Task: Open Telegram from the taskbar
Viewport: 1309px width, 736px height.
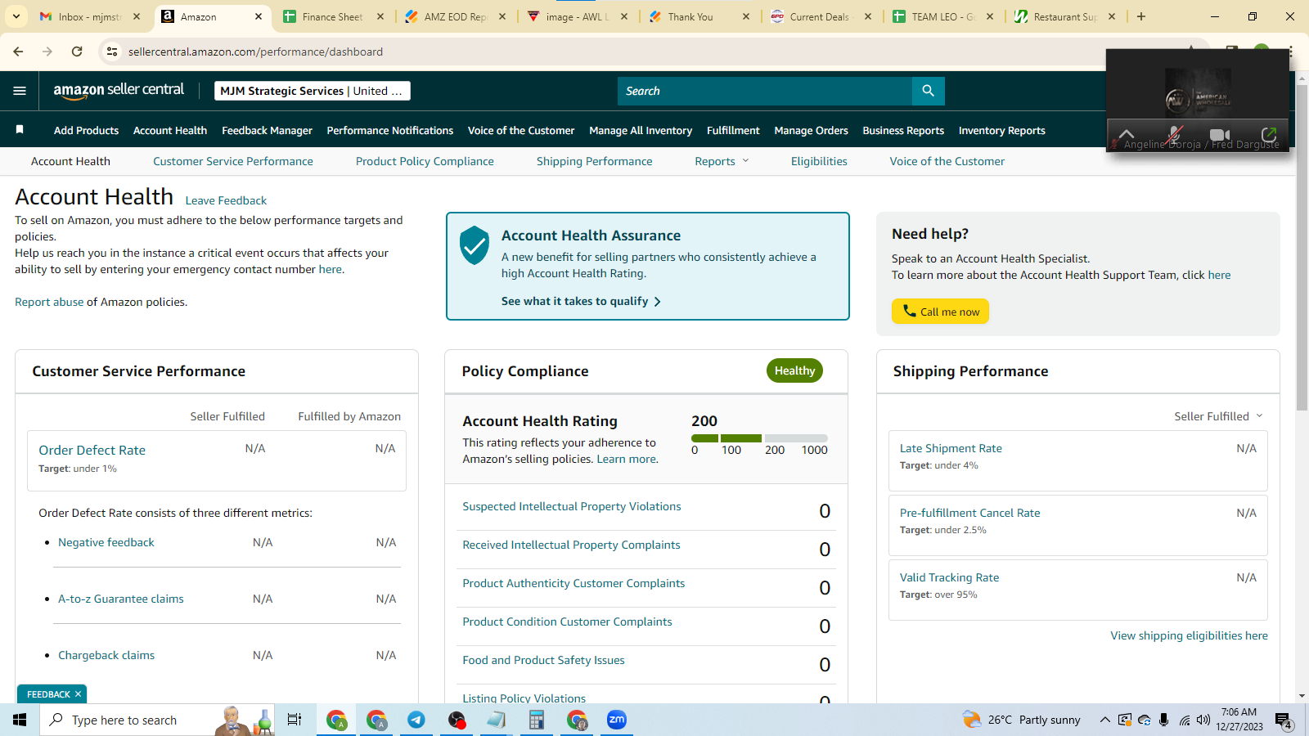Action: point(416,720)
